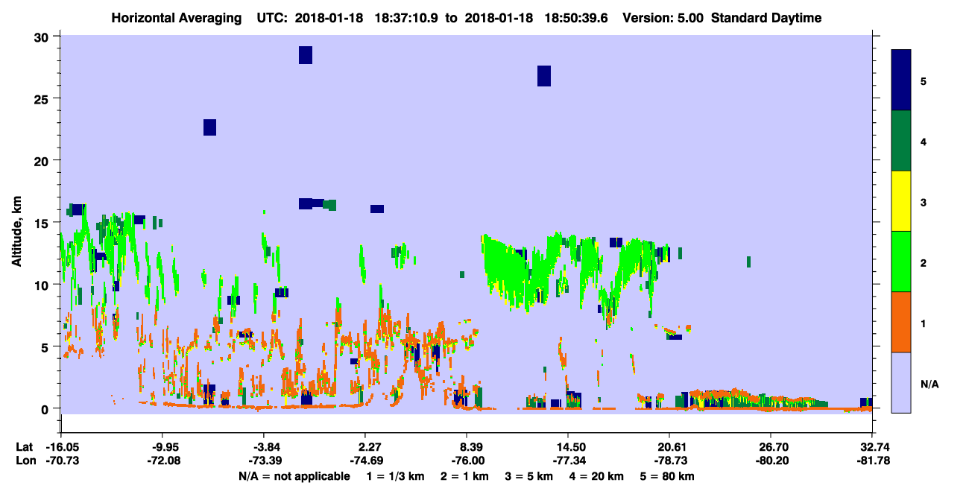Click the start time '18:37:10.9'
The height and width of the screenshot is (497, 969).
(x=408, y=18)
